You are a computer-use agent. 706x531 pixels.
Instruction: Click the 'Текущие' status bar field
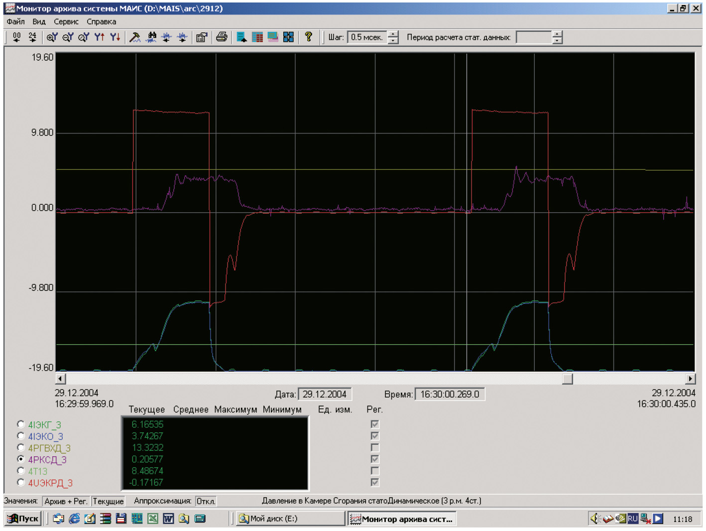pyautogui.click(x=108, y=501)
